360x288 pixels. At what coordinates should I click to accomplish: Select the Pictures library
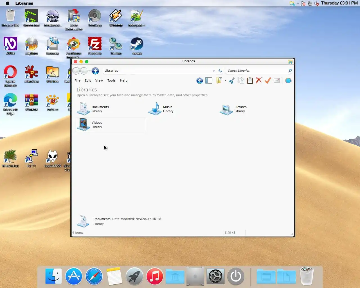click(253, 109)
